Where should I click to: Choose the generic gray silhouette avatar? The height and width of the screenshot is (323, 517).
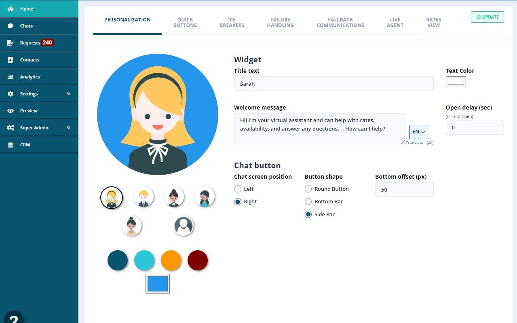tap(184, 226)
